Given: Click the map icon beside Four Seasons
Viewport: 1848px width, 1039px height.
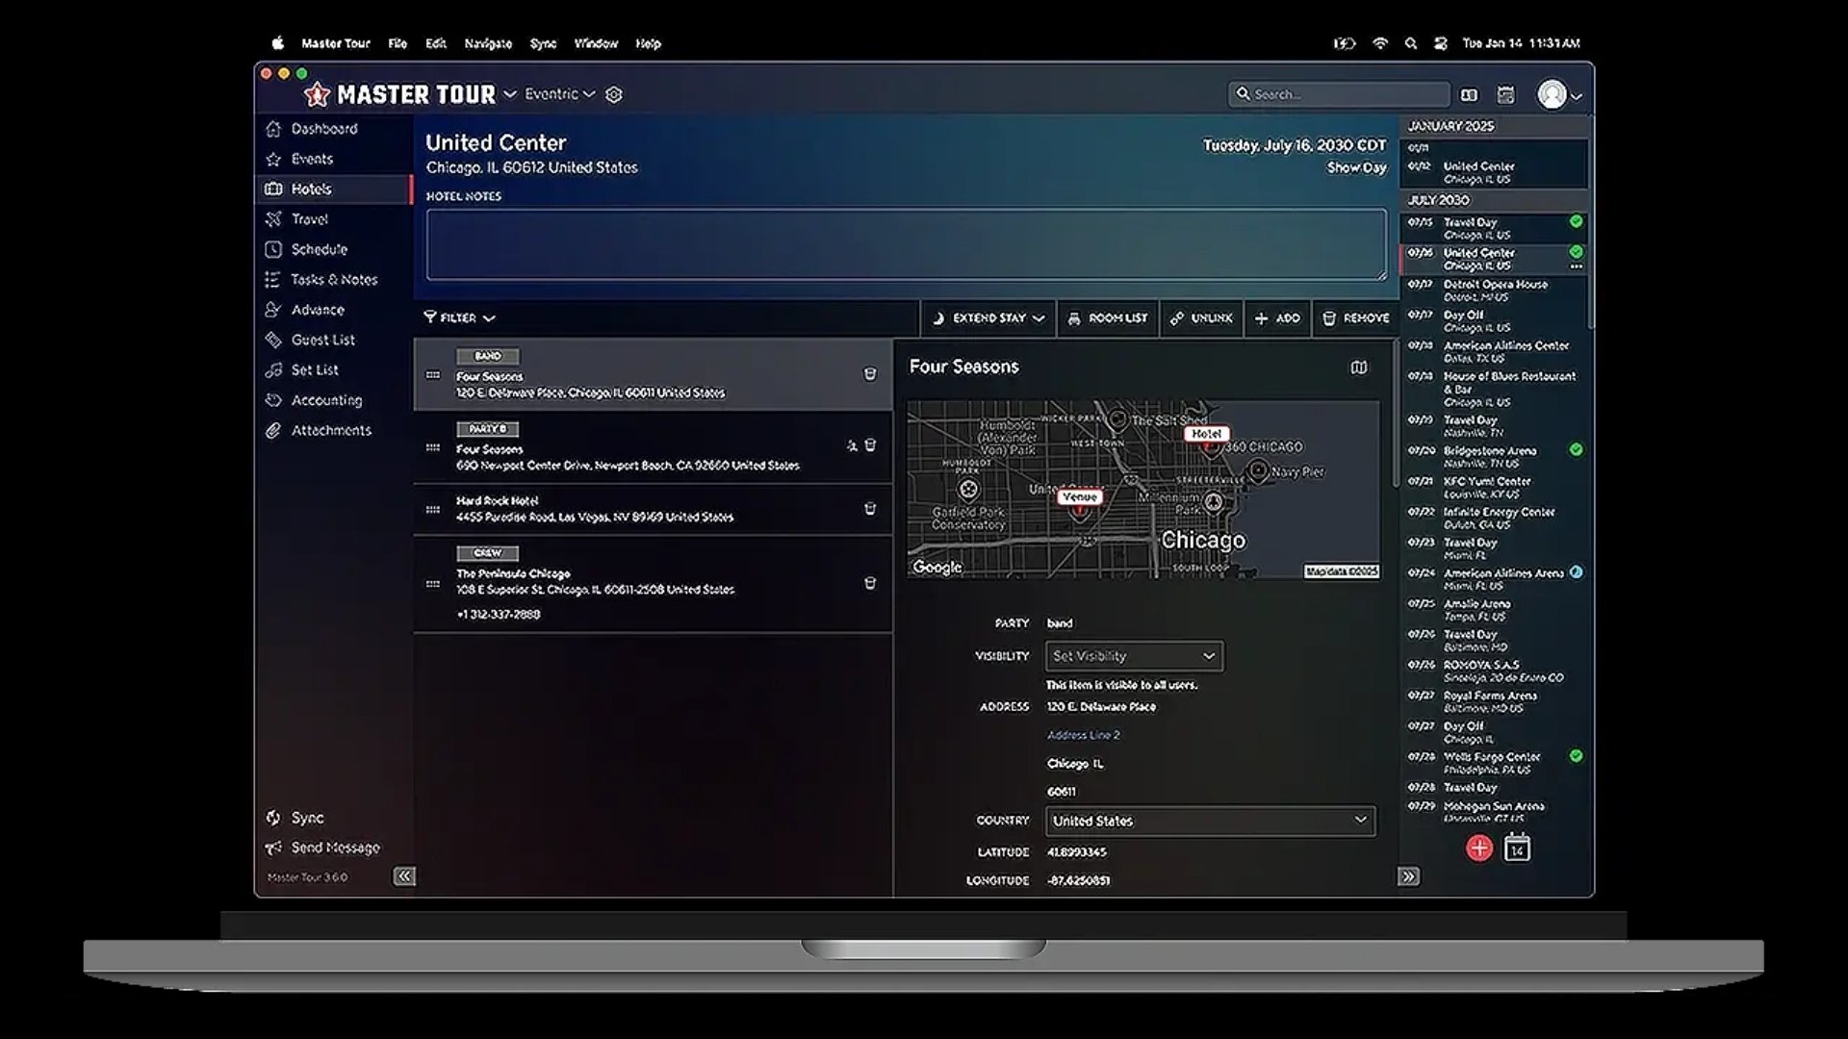Looking at the screenshot, I should tap(1358, 367).
